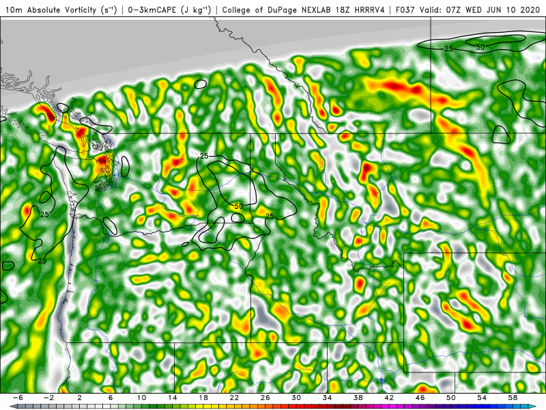The width and height of the screenshot is (546, 410).
Task: Click the "F037" forecast hour label
Action: click(x=405, y=10)
